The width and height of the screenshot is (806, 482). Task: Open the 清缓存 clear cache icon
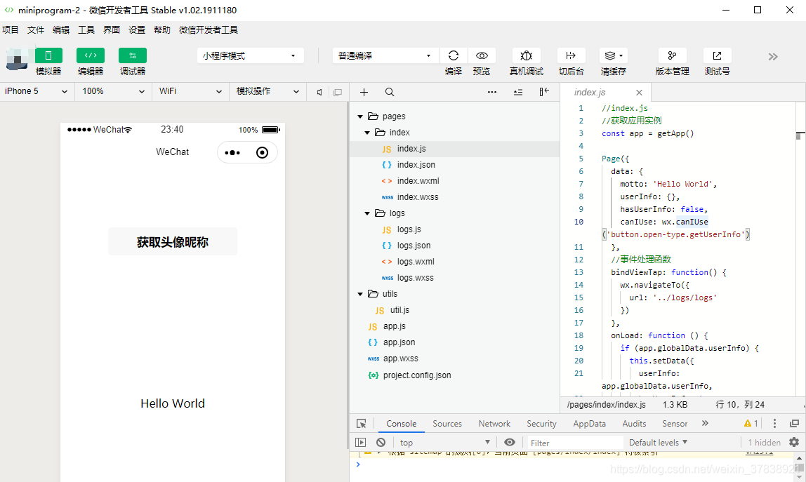613,55
